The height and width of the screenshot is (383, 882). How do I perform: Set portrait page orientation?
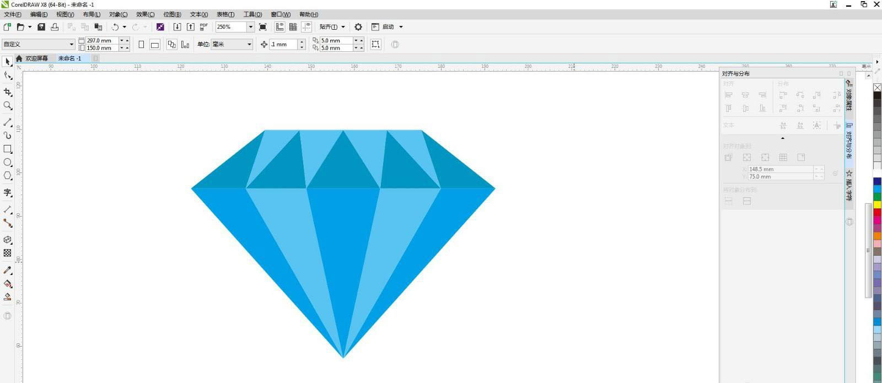click(141, 44)
